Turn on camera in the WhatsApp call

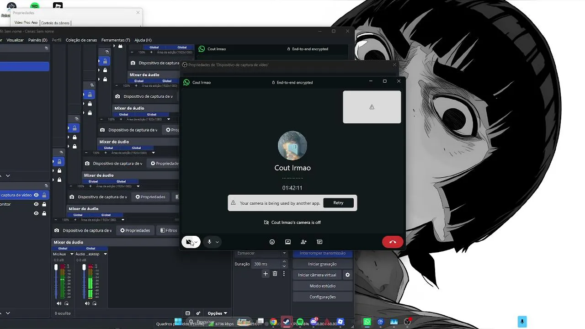pyautogui.click(x=188, y=242)
